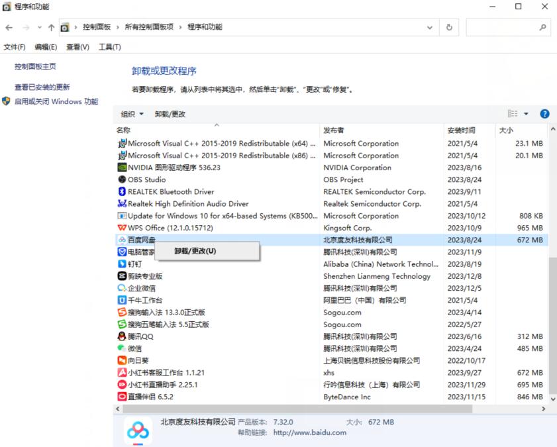Click the WPS Office icon
The height and width of the screenshot is (447, 557).
coord(122,228)
